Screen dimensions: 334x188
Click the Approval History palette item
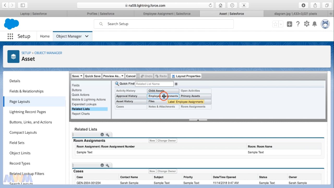[131, 96]
